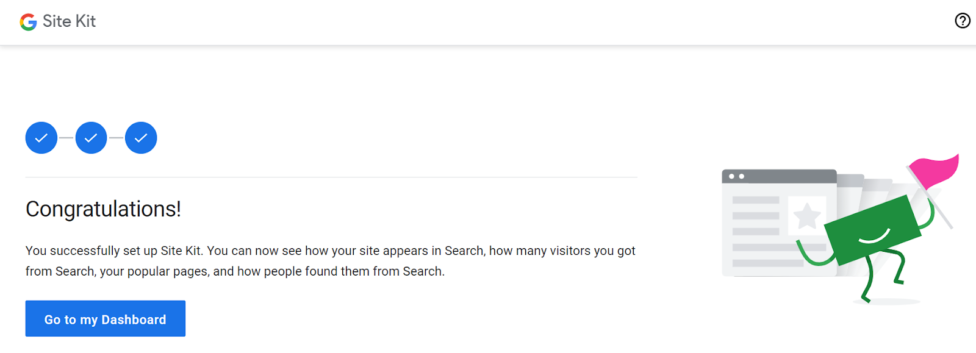Click the third completed step checkmark
The height and width of the screenshot is (353, 976).
pos(141,138)
